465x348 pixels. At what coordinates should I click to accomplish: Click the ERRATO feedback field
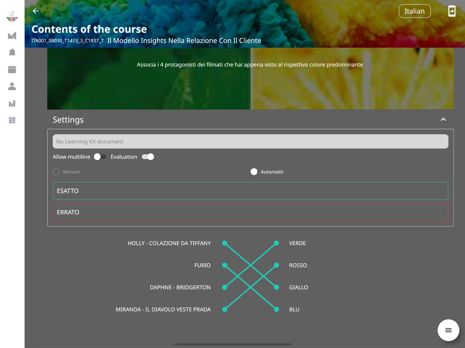(250, 212)
